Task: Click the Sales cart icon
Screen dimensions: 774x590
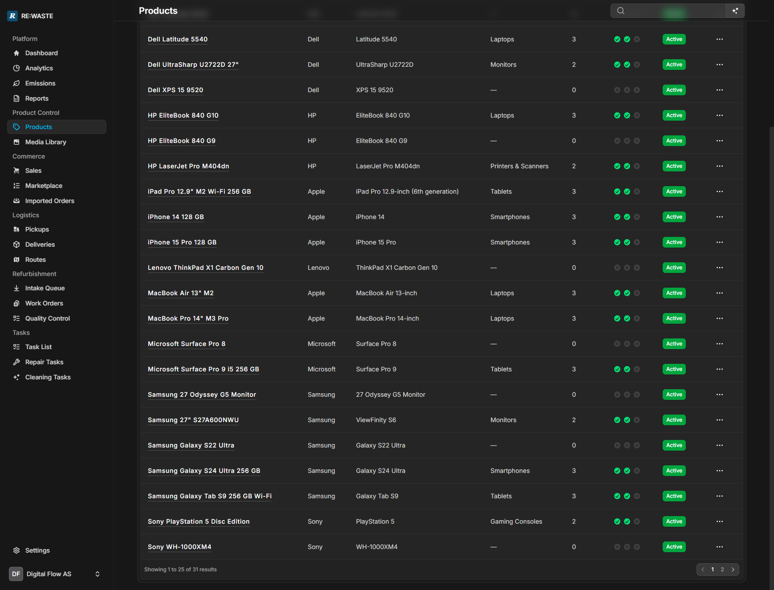Action: tap(16, 171)
